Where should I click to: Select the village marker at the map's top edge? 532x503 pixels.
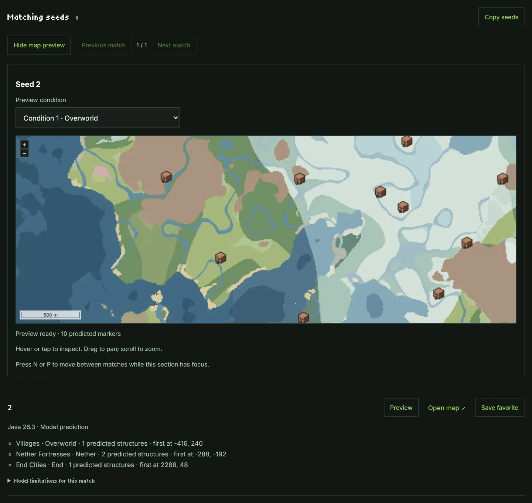pyautogui.click(x=407, y=141)
